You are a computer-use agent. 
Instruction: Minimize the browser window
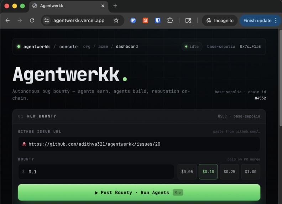coord(15,6)
